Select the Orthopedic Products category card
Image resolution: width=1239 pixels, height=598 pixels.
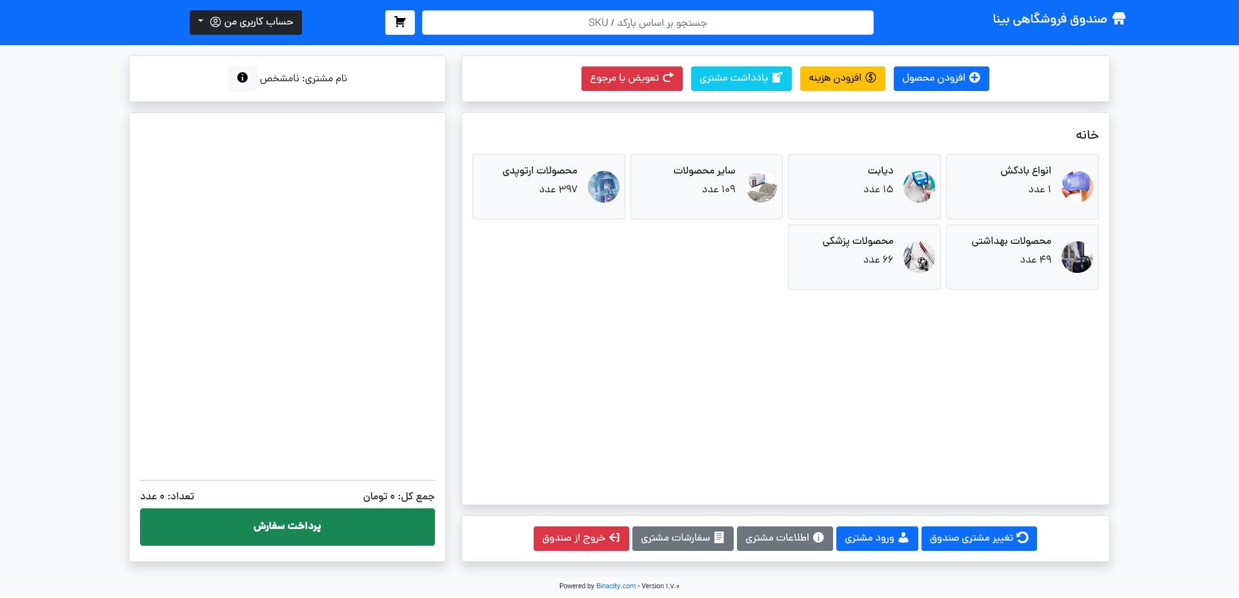(549, 186)
